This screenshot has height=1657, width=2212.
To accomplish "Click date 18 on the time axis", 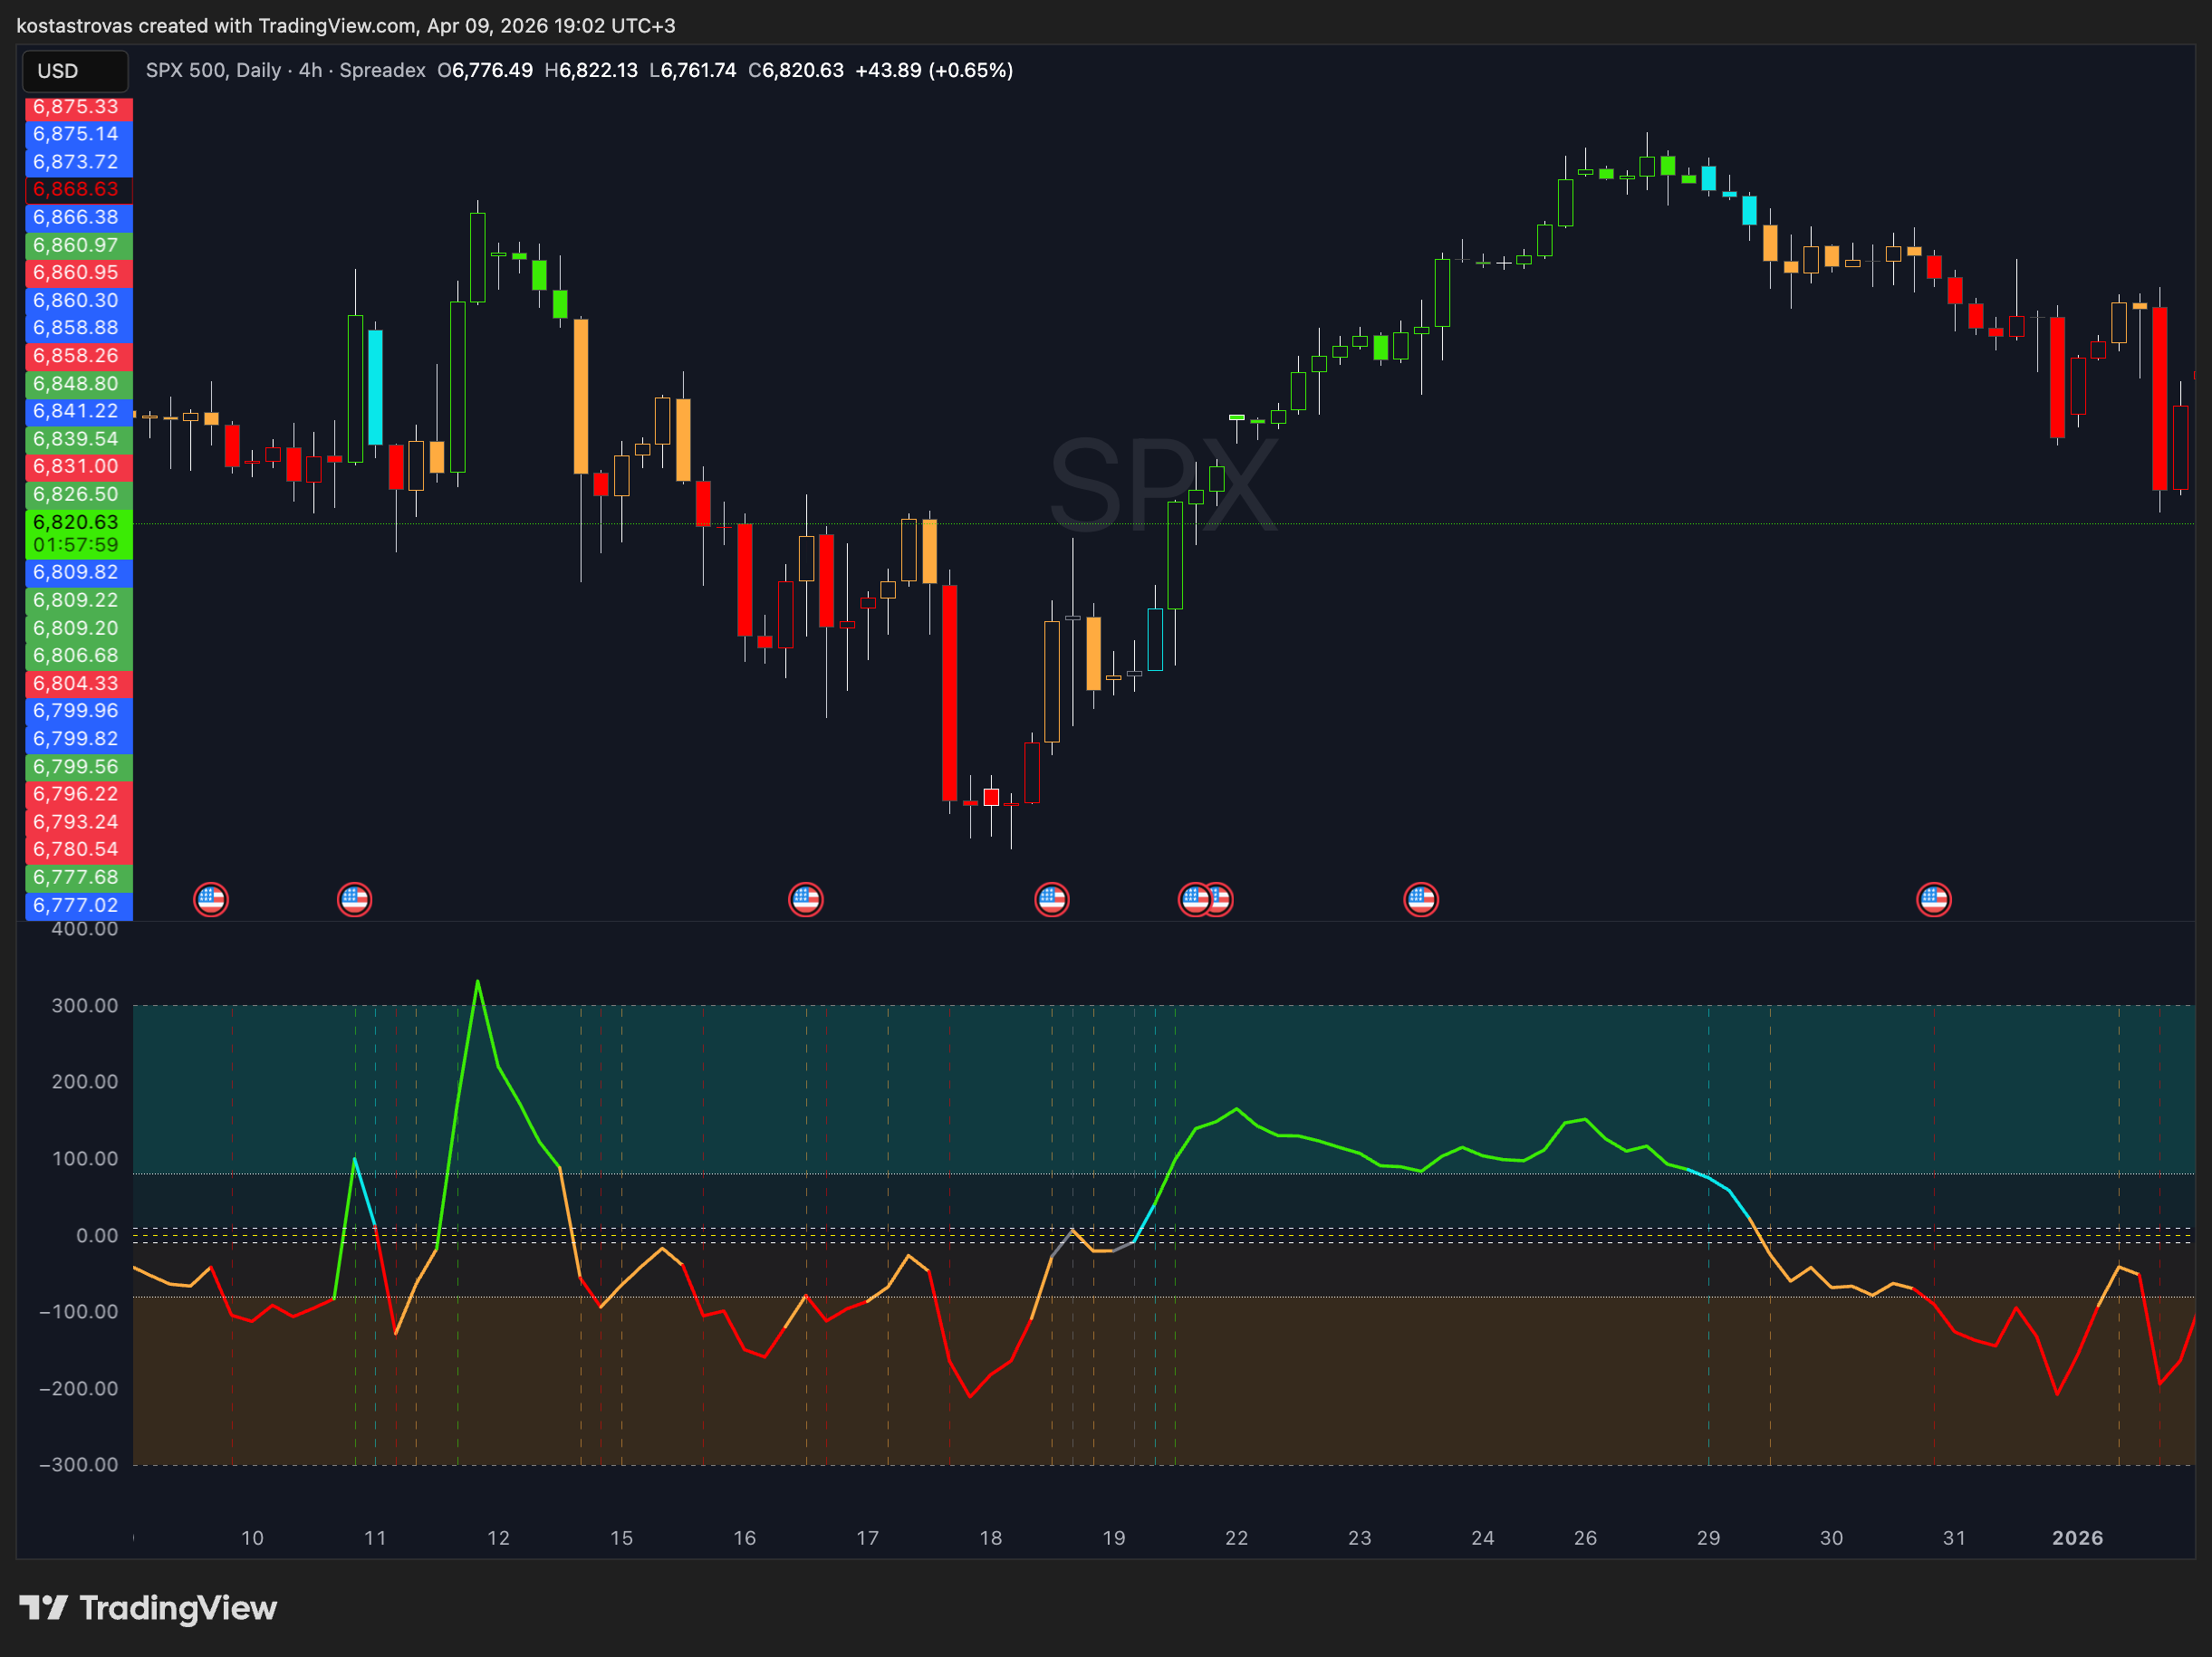I will [991, 1539].
